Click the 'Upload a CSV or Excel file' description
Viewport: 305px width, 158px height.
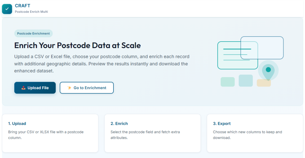point(102,64)
